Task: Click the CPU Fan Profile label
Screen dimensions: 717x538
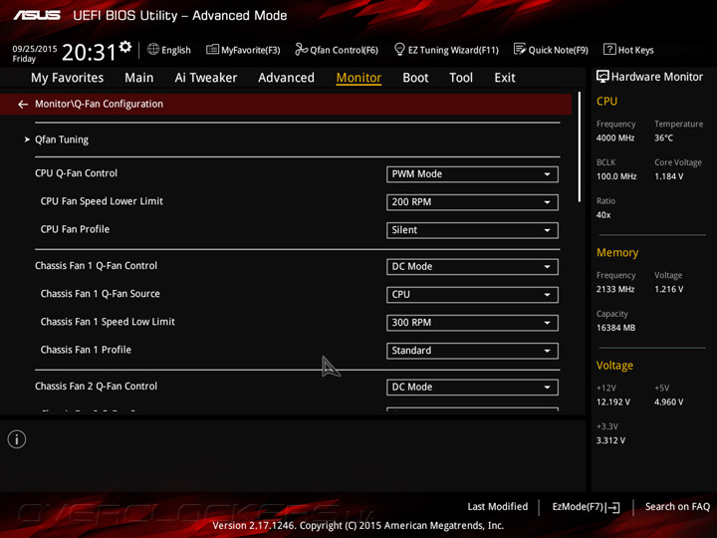Action: click(x=75, y=229)
